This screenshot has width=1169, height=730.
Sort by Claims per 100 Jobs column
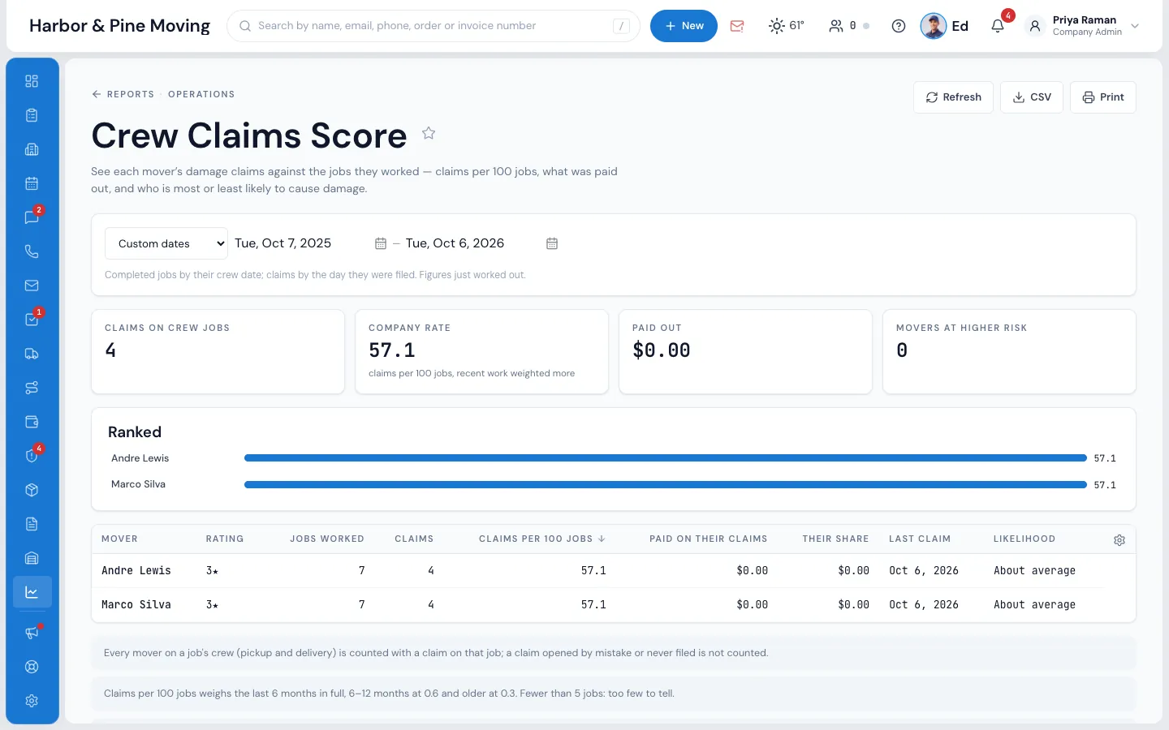pyautogui.click(x=542, y=539)
